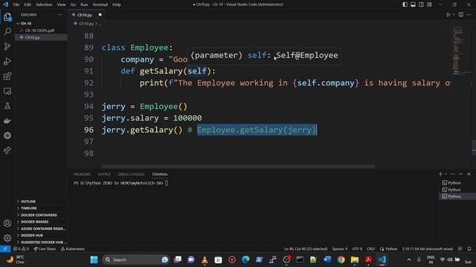Expand the Outline section

41,201
